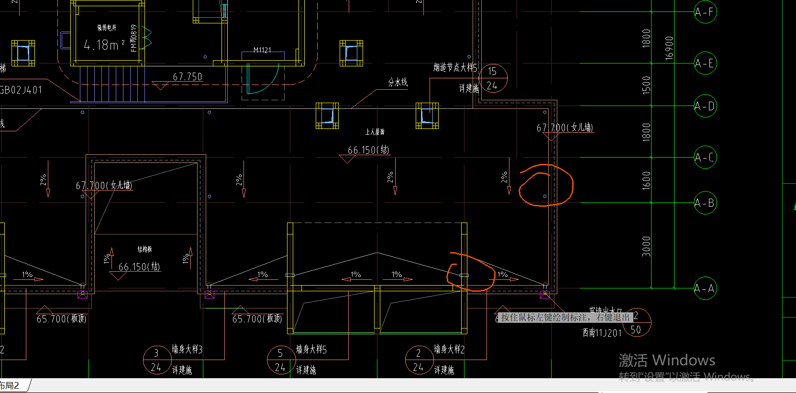Select the M1121 door label

[x=262, y=50]
